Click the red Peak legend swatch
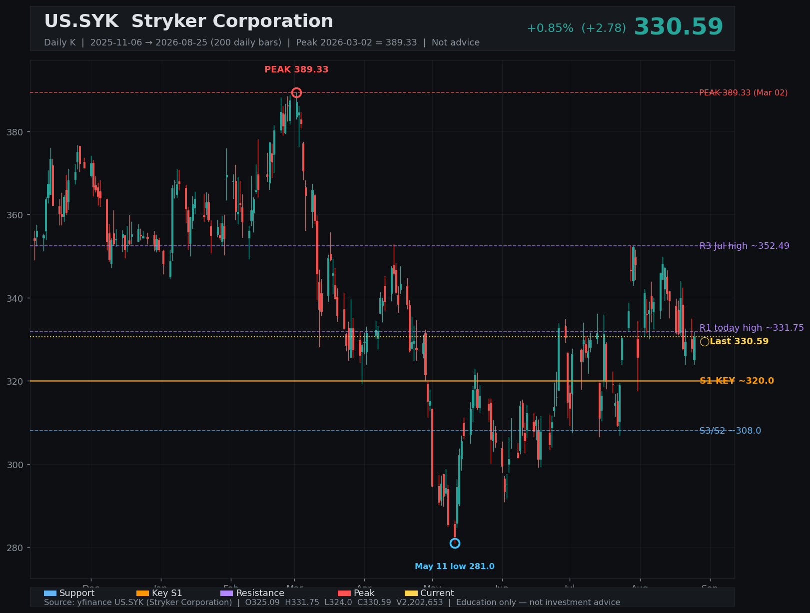Image resolution: width=810 pixels, height=613 pixels. [x=344, y=593]
